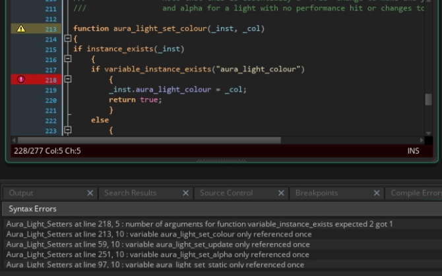Screen dimensions: 442x276
Task: Close the Breakpoints tab
Action: pos(377,193)
